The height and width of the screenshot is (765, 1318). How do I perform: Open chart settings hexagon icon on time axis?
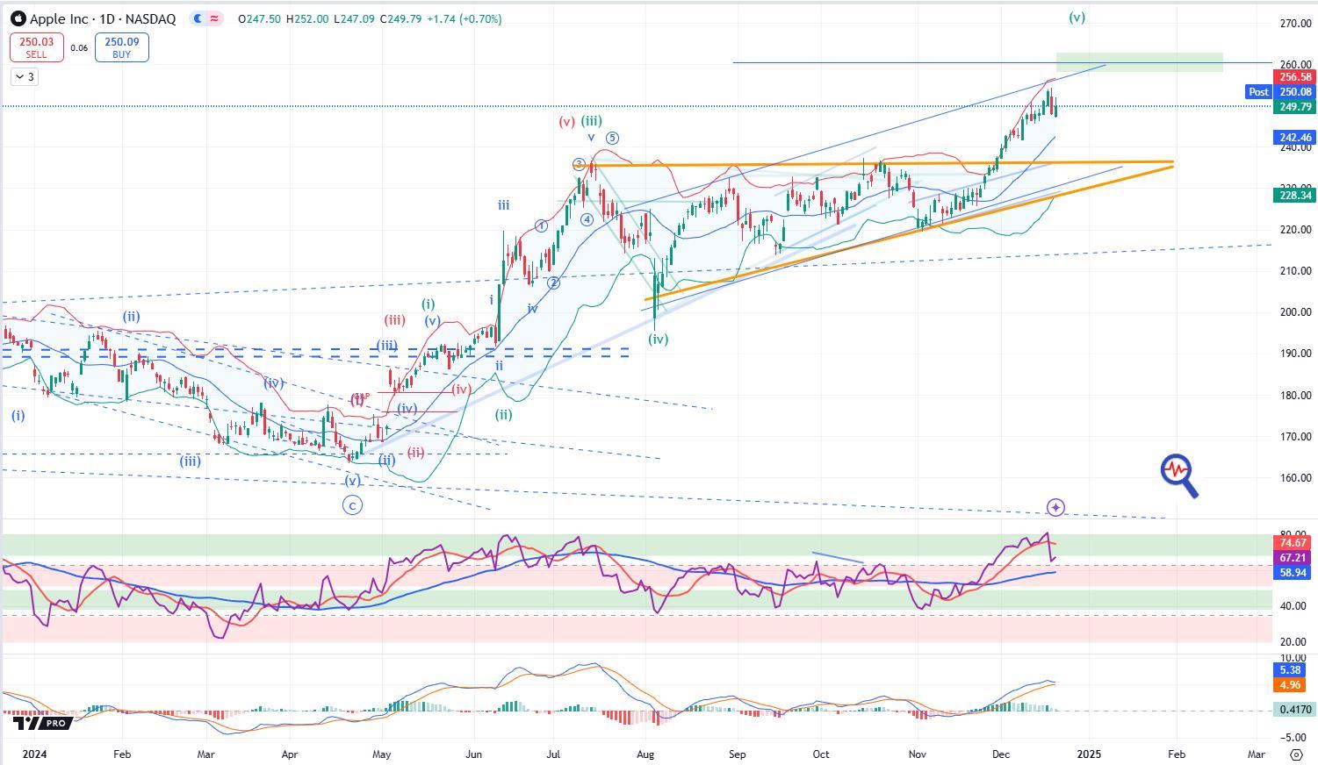(1296, 754)
